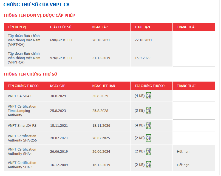
Task: Select expiry term 15.9.2029
Action: click(x=143, y=58)
